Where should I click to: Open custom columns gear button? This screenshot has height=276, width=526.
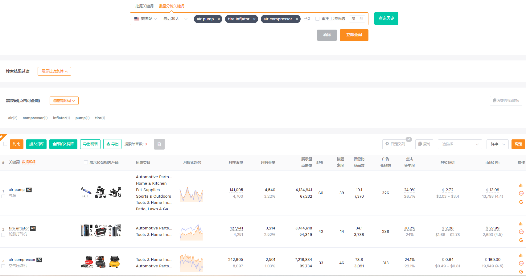[395, 144]
